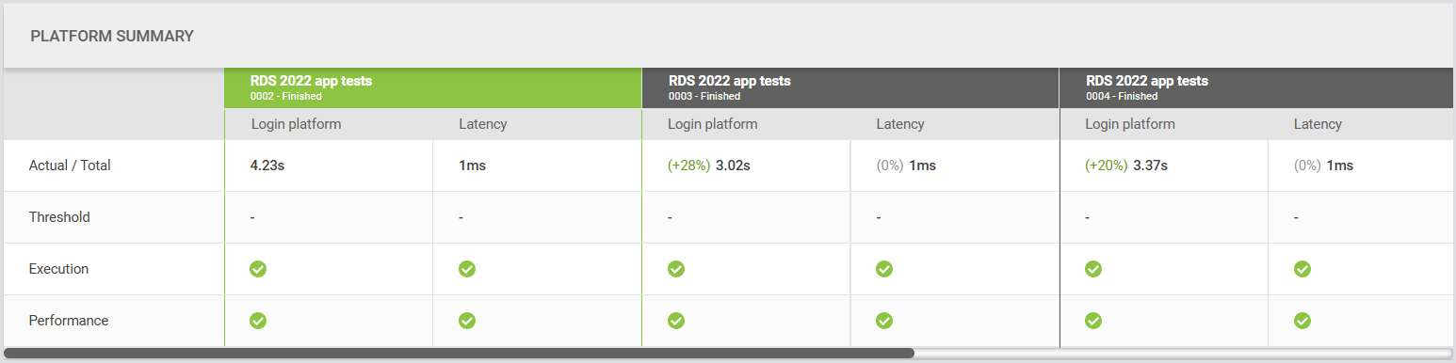Click the Actual / Total row label
1456x363 pixels.
(x=70, y=166)
